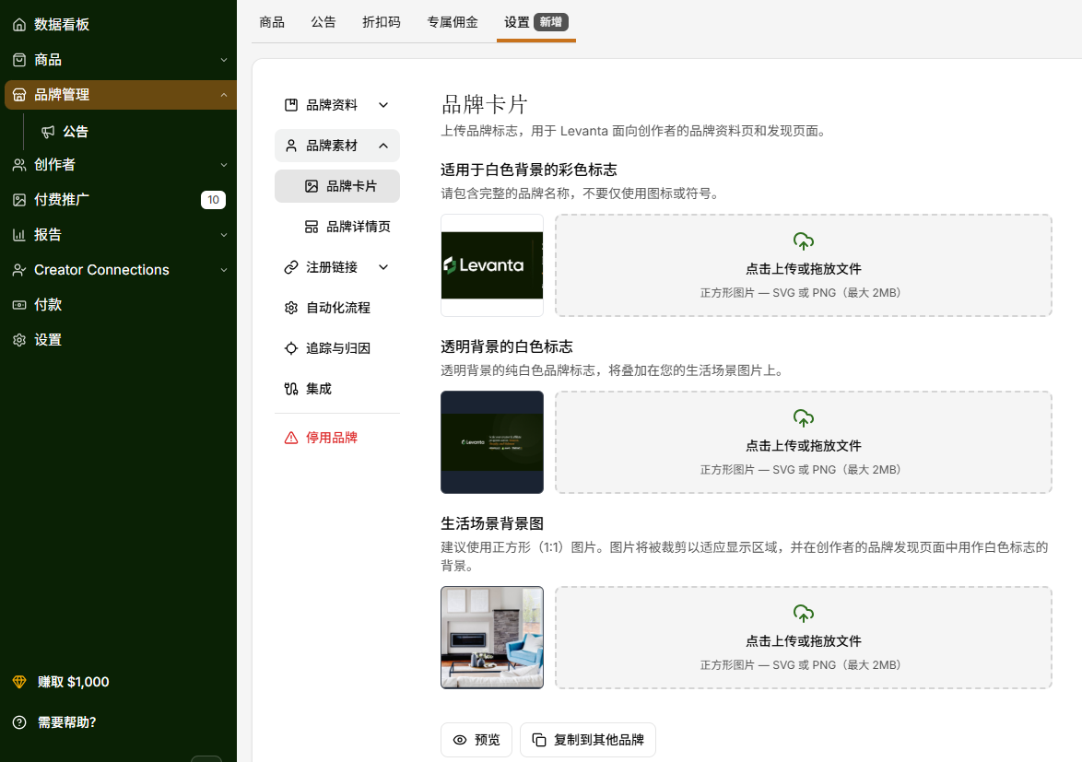Expand the 创作者 menu chevron
This screenshot has height=762, width=1082.
click(224, 165)
